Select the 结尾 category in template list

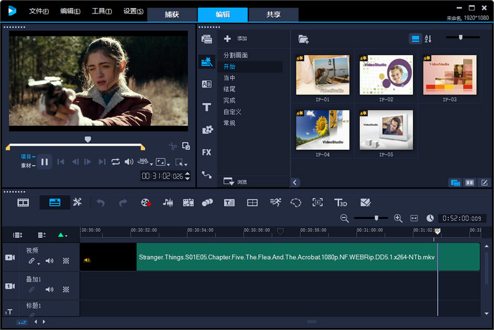tap(229, 89)
